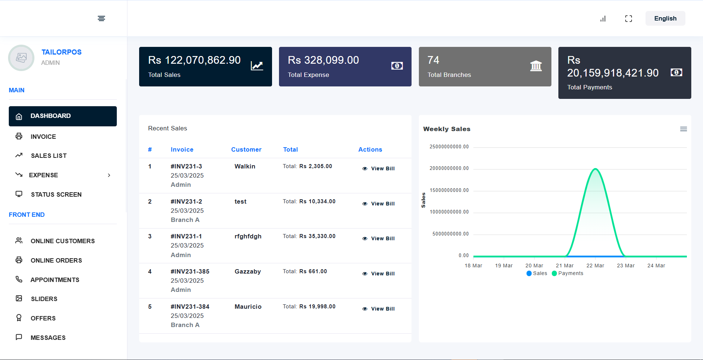The height and width of the screenshot is (360, 703).
Task: Click View Bill for Gazzaby's invoice
Action: (x=379, y=274)
